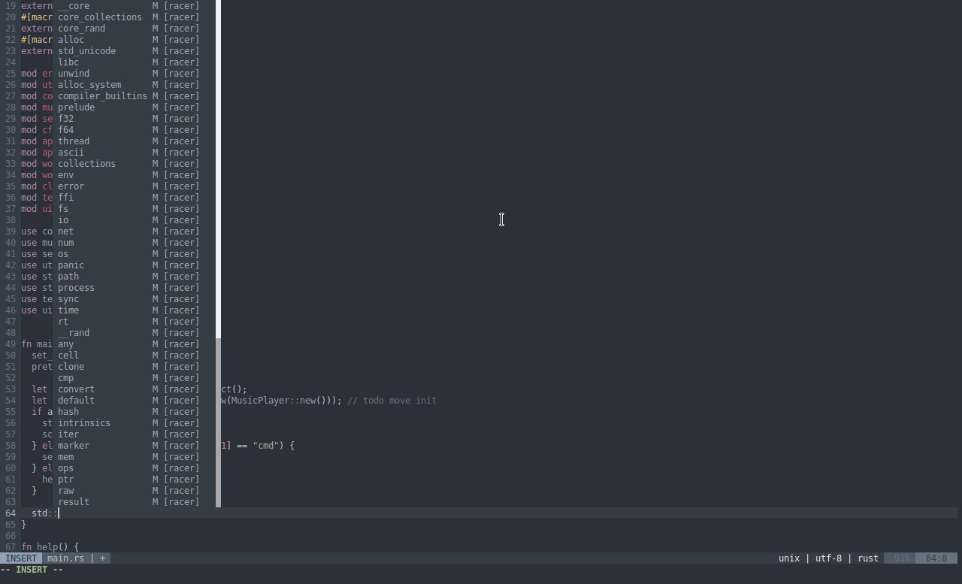Click the unix file format indicator

789,558
